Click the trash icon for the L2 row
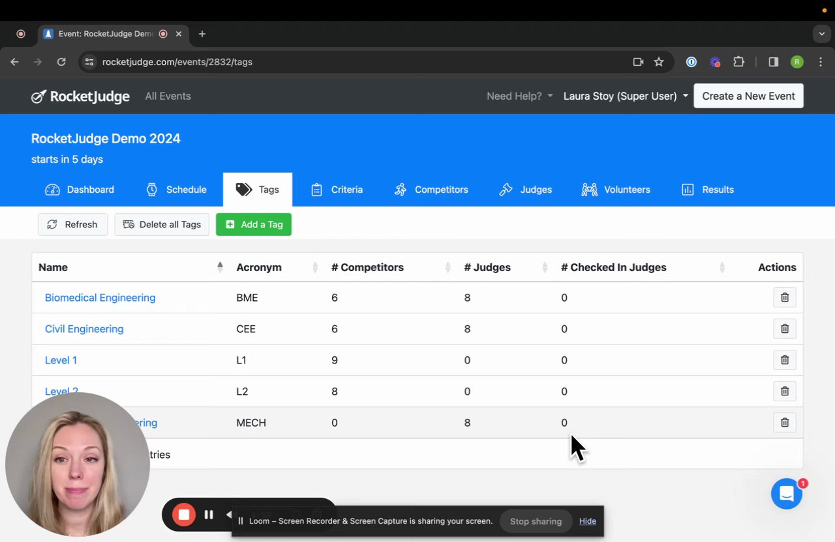 point(785,392)
